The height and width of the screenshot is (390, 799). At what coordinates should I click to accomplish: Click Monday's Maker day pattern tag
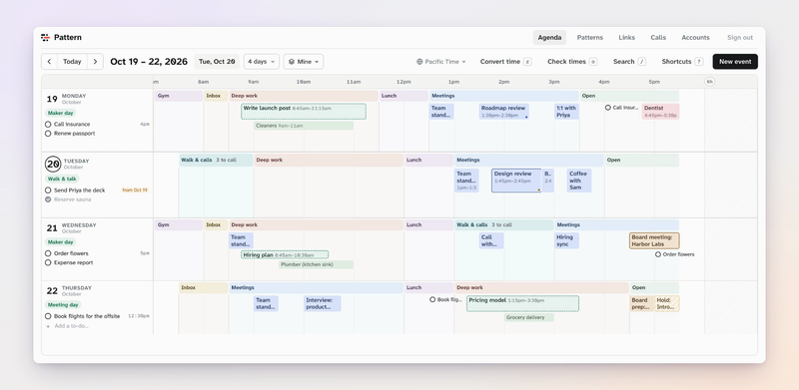click(x=61, y=113)
